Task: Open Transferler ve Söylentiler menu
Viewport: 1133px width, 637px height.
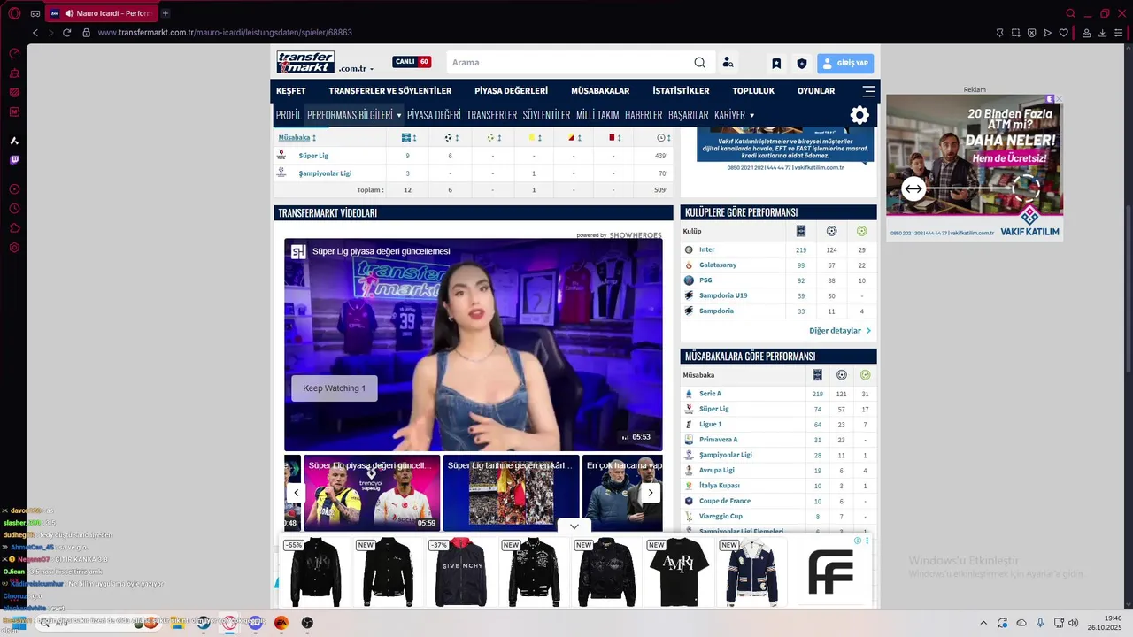Action: click(x=390, y=91)
